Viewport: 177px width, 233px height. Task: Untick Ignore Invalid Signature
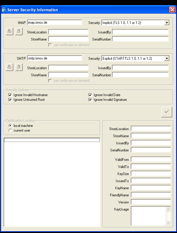click(90, 100)
